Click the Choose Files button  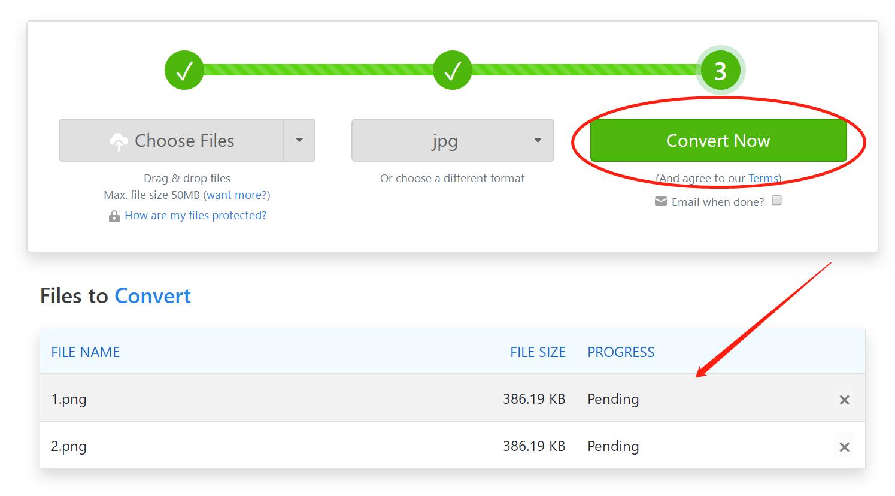(x=171, y=140)
